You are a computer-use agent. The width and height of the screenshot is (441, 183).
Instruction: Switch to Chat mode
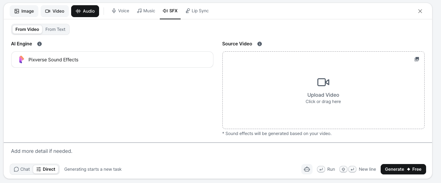[x=22, y=169]
